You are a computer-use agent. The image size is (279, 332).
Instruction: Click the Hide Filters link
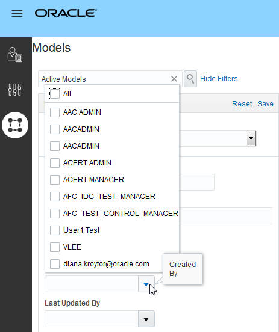[219, 79]
